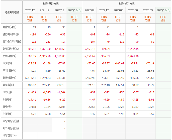This screenshot has height=140, width=172.
Task: Click the quarterly 2023.03 column header
Action: (x=118, y=10)
